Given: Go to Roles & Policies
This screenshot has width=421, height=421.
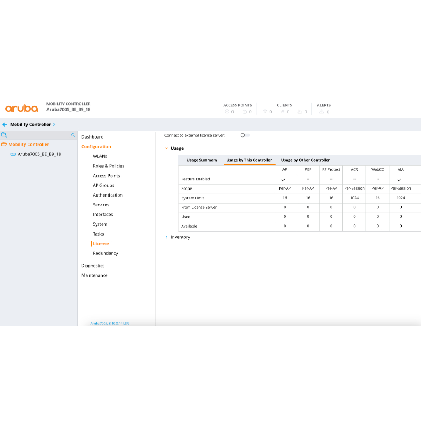Looking at the screenshot, I should click(109, 166).
